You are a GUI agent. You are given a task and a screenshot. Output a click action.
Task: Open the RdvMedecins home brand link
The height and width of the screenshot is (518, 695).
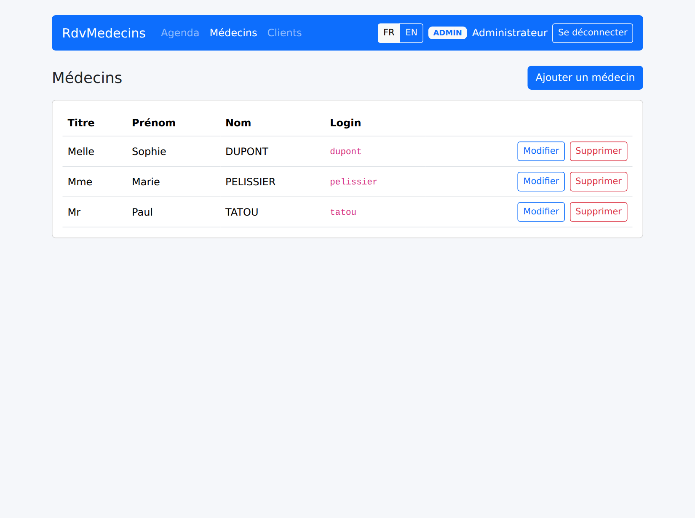click(104, 33)
